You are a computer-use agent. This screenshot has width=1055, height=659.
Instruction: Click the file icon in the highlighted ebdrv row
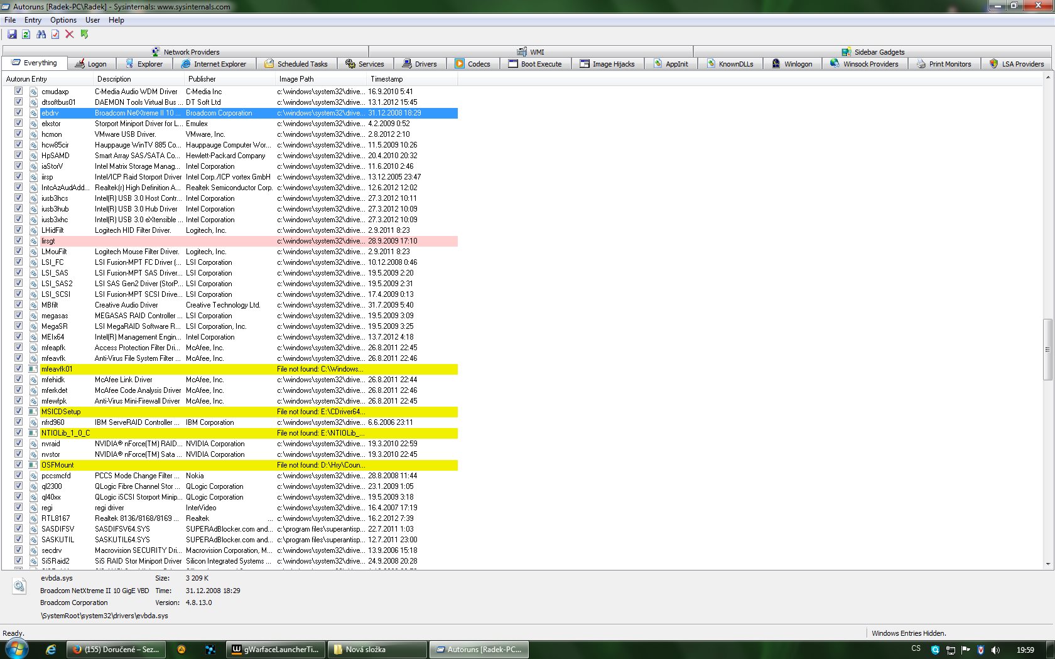click(33, 113)
